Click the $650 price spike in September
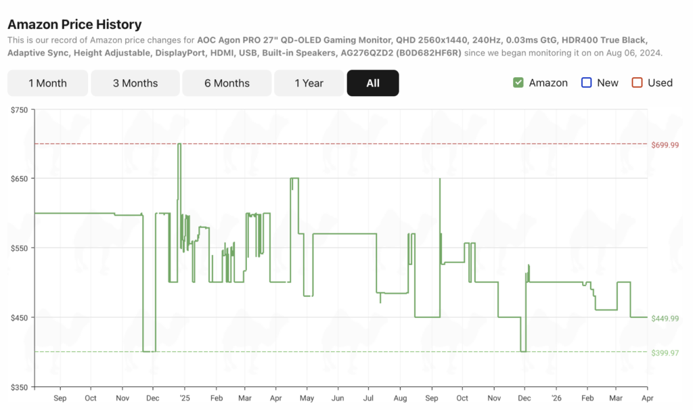Screen dimensions: 693x410 coord(440,179)
